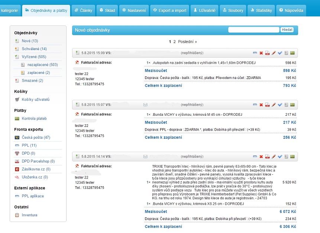Switch to the Statistiky tab
This screenshot has height=233, width=320.
tap(261, 10)
